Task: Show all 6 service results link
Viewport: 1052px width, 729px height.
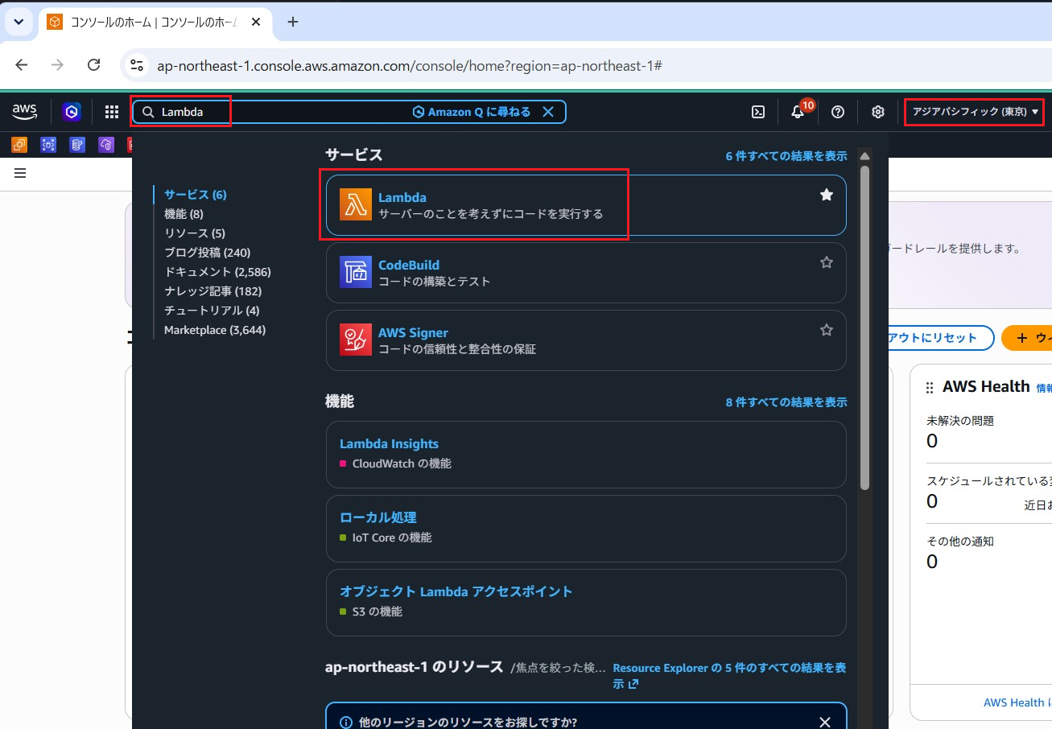Action: [x=786, y=156]
